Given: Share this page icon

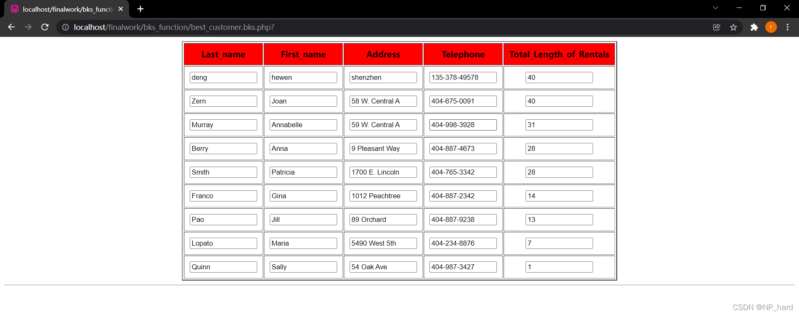Looking at the screenshot, I should 717,27.
